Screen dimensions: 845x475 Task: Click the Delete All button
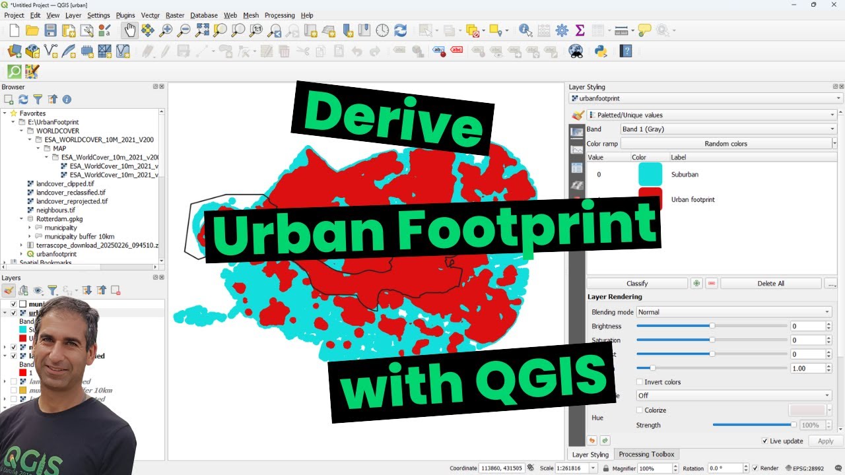coord(771,283)
